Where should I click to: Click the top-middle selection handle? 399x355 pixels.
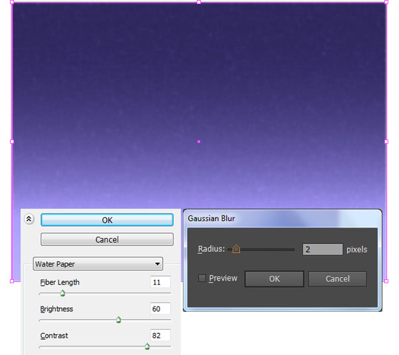pyautogui.click(x=199, y=2)
